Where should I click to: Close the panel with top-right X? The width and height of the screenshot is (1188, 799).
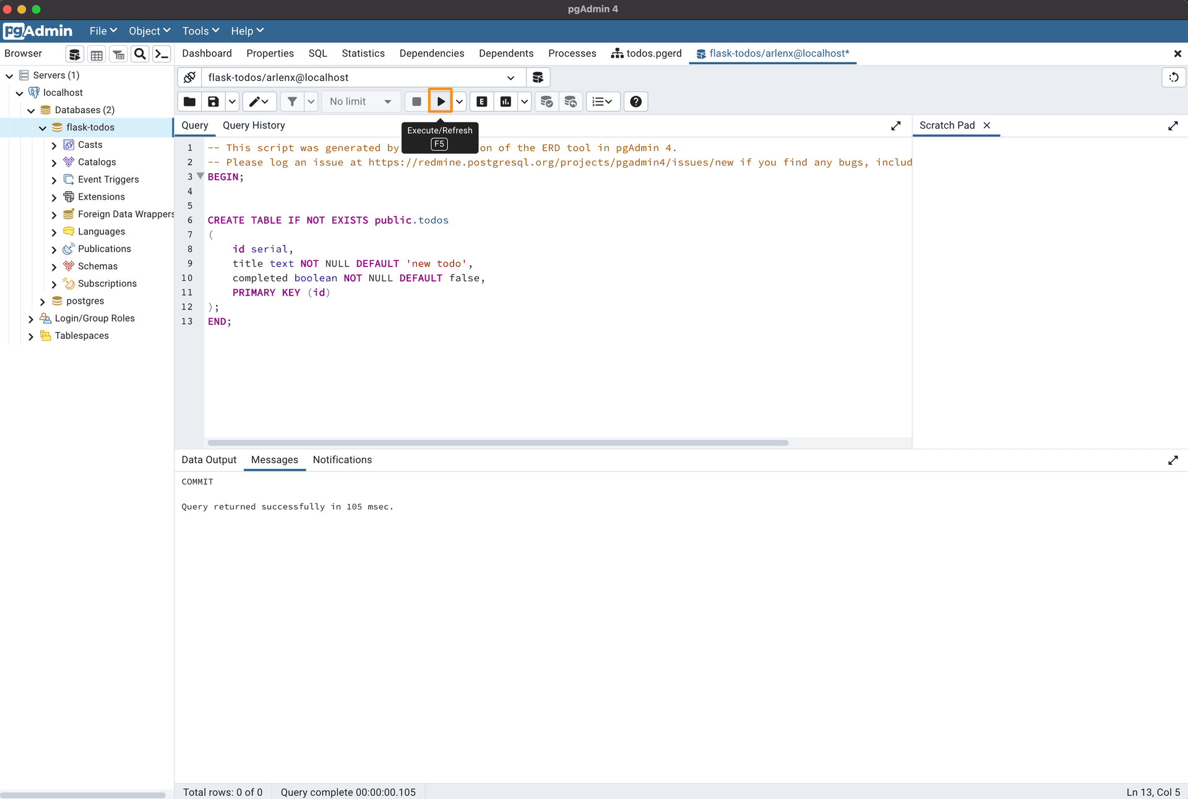(1177, 54)
